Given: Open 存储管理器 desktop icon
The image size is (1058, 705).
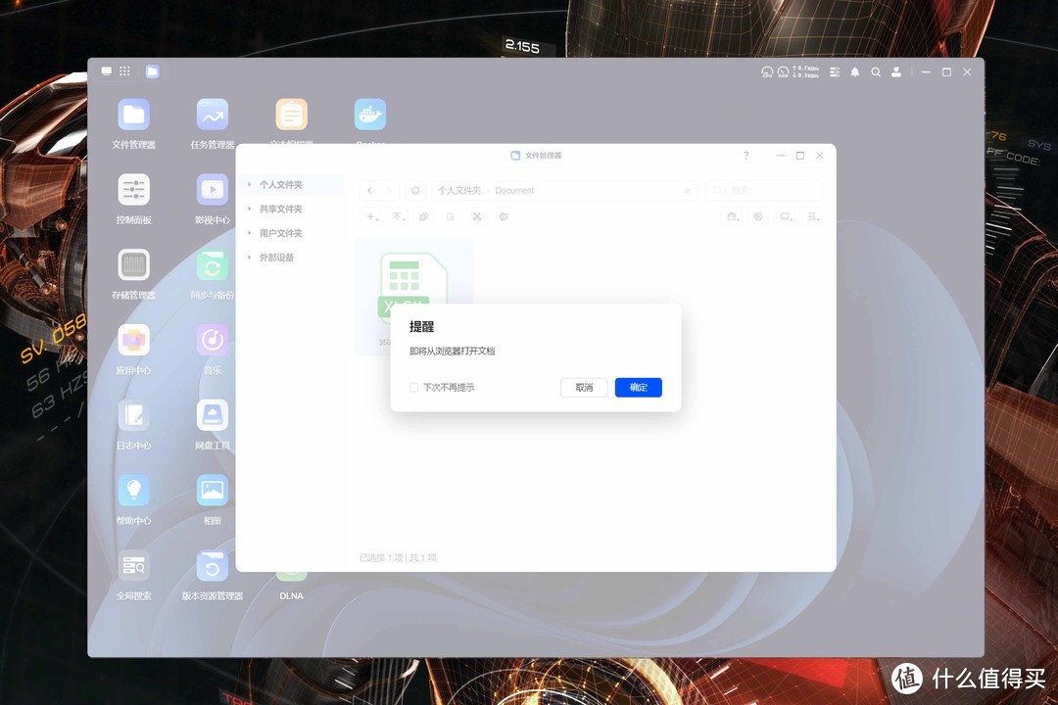Looking at the screenshot, I should coord(133,265).
